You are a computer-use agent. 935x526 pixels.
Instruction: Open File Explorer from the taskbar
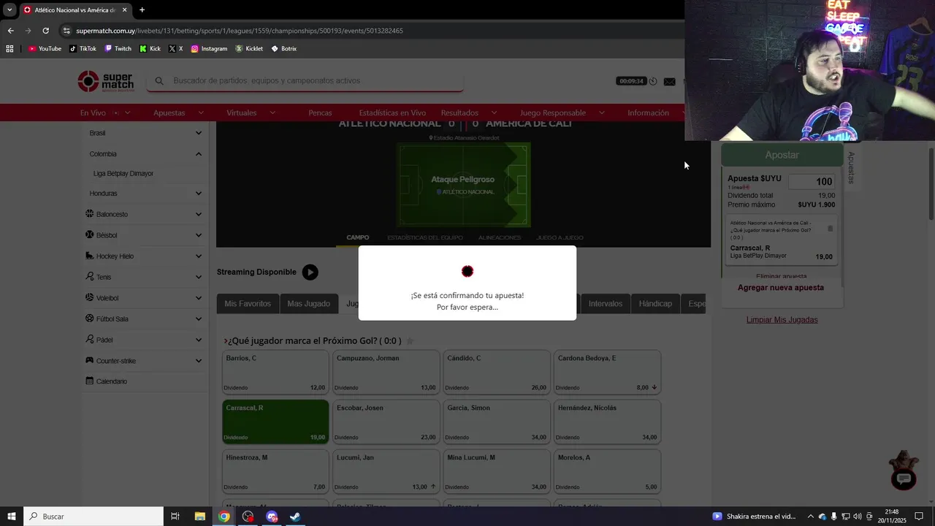pos(199,517)
